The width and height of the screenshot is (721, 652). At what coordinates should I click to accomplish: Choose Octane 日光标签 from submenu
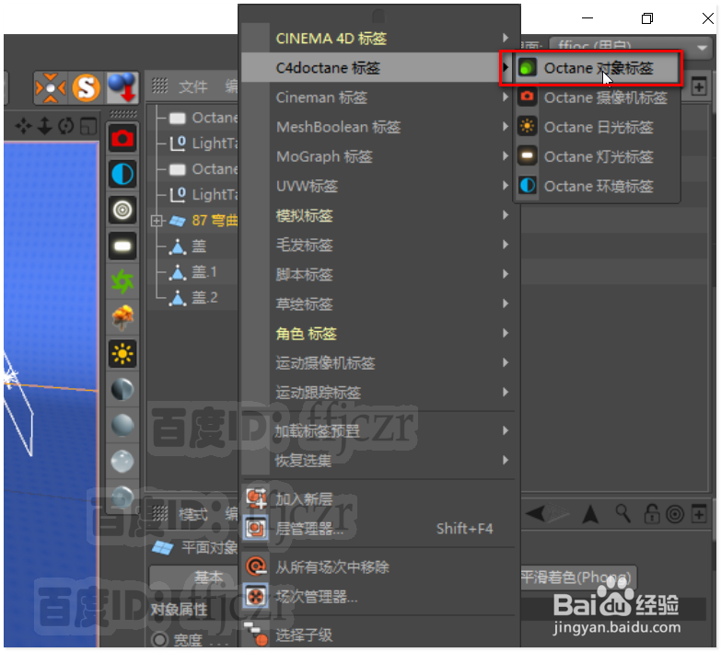[597, 127]
